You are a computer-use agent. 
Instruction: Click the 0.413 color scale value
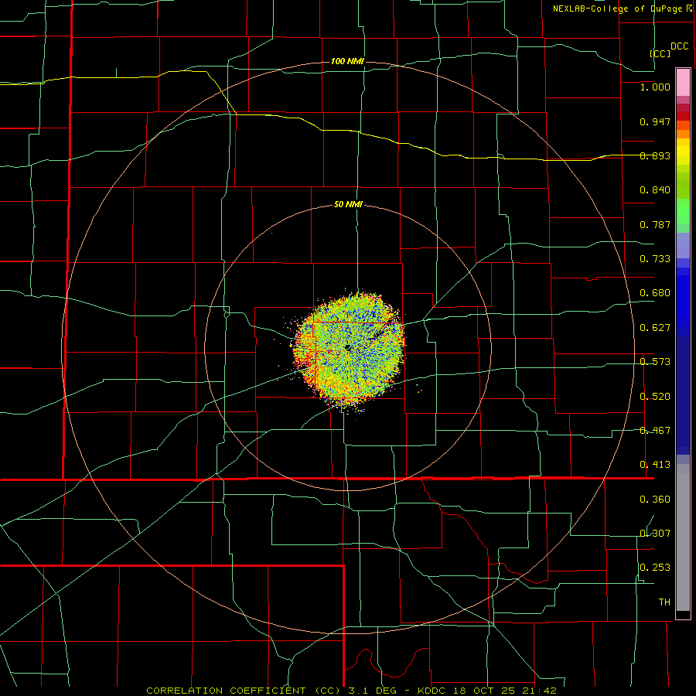(x=655, y=465)
